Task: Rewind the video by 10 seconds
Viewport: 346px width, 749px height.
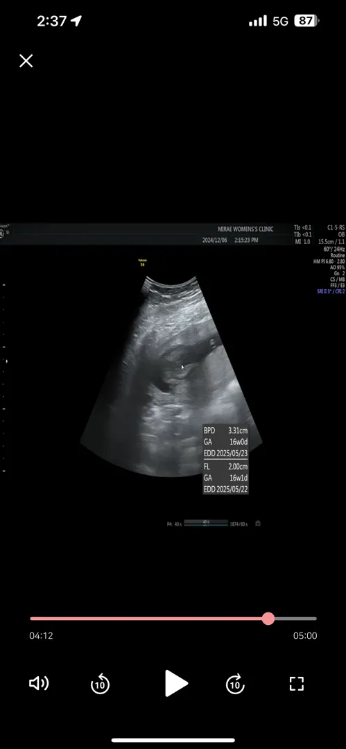Action: tap(100, 684)
